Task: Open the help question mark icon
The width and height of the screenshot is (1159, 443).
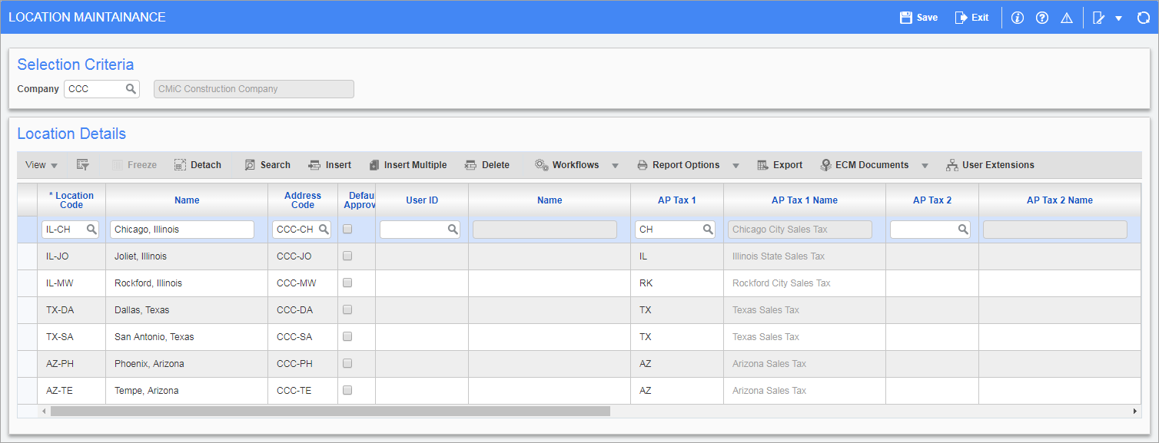Action: 1042,18
